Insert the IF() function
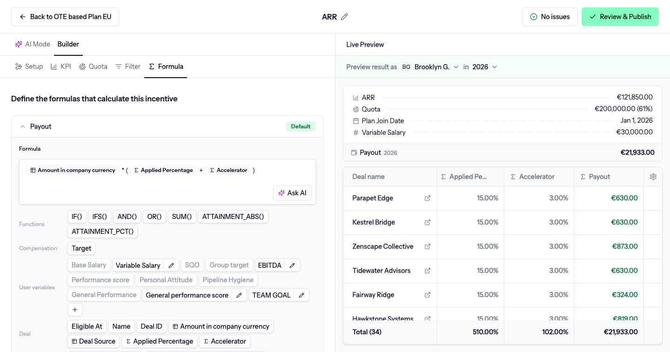The width and height of the screenshot is (670, 352). click(77, 217)
